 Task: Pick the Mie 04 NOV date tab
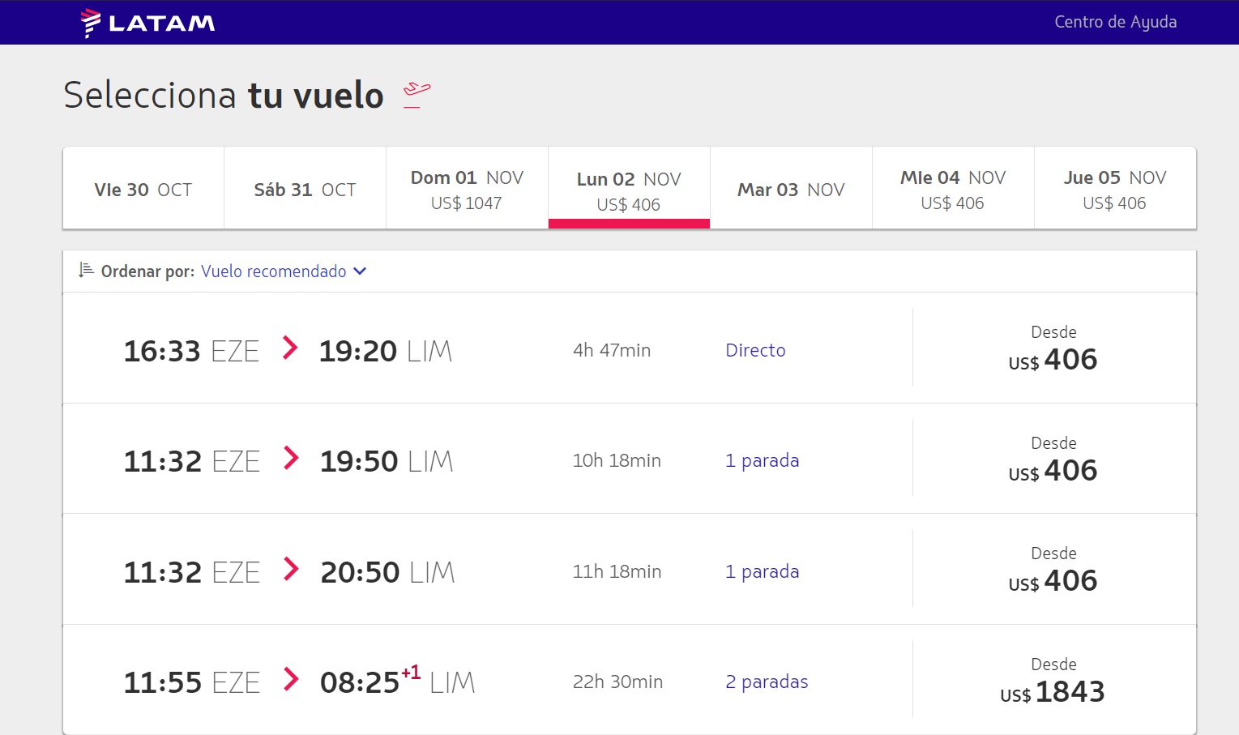click(x=954, y=188)
